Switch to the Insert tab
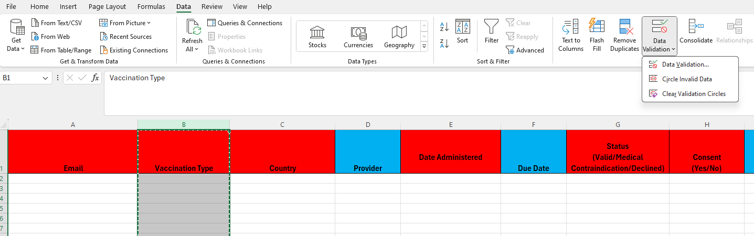 [68, 7]
